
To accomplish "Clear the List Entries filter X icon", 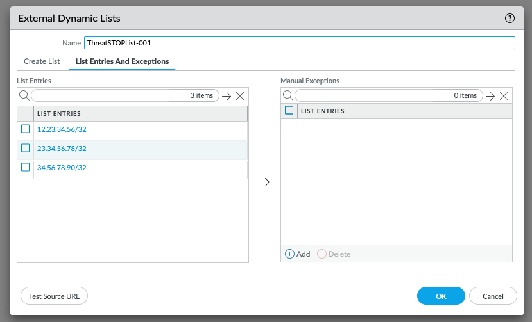I will 240,96.
